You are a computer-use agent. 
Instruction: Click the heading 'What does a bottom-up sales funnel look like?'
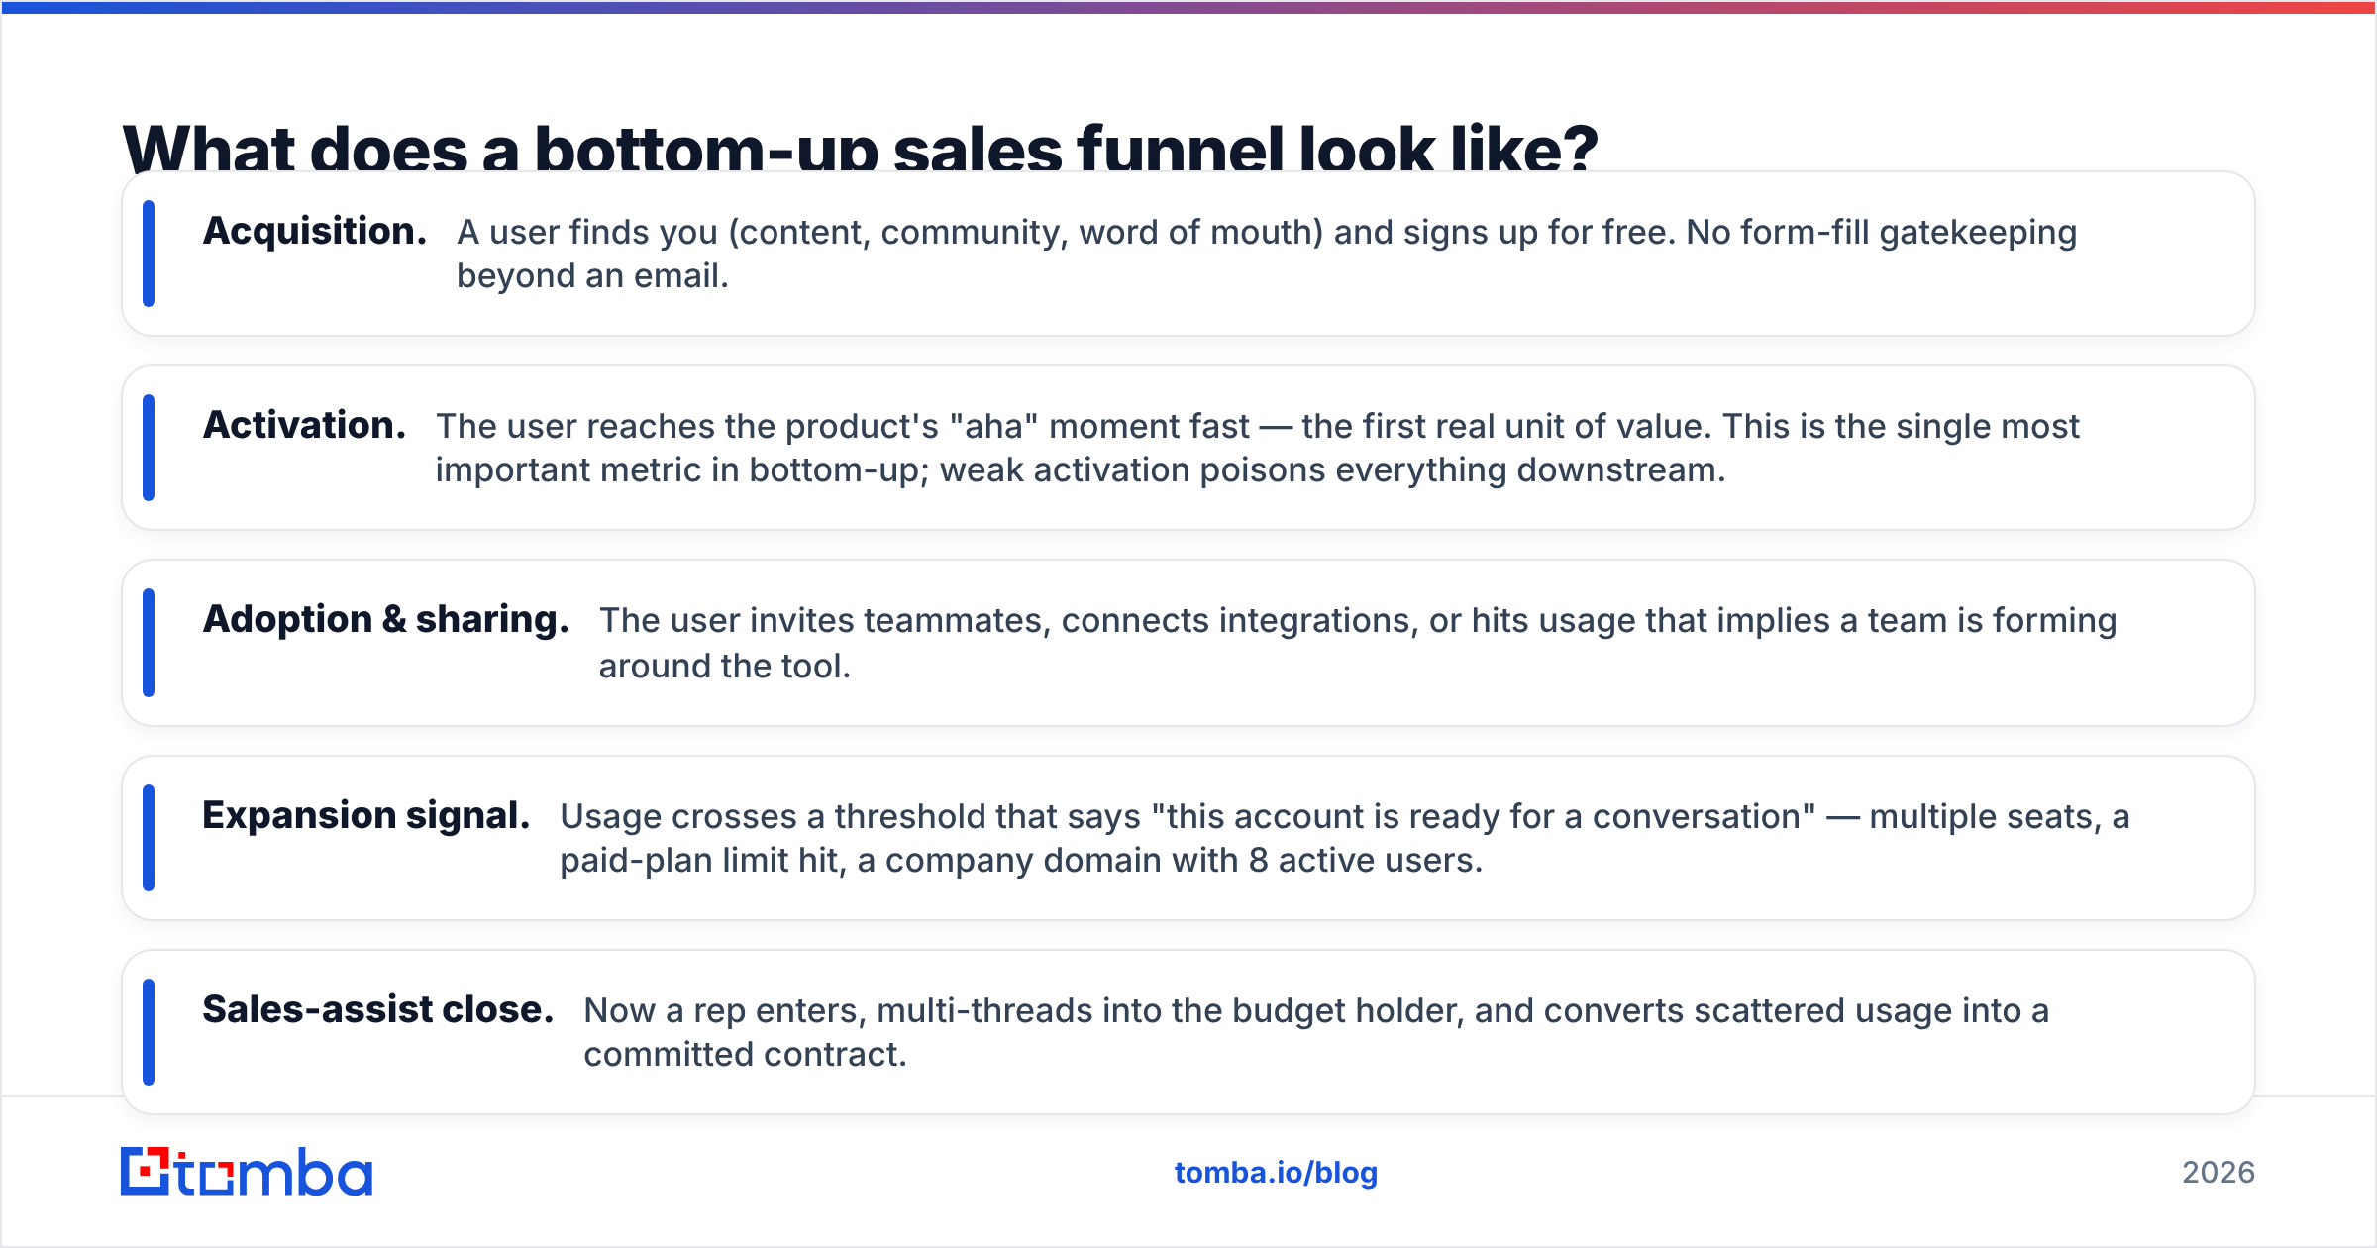pos(860,149)
